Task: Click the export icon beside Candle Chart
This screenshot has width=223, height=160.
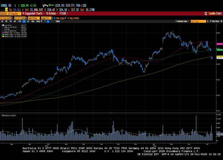Action: (206, 14)
